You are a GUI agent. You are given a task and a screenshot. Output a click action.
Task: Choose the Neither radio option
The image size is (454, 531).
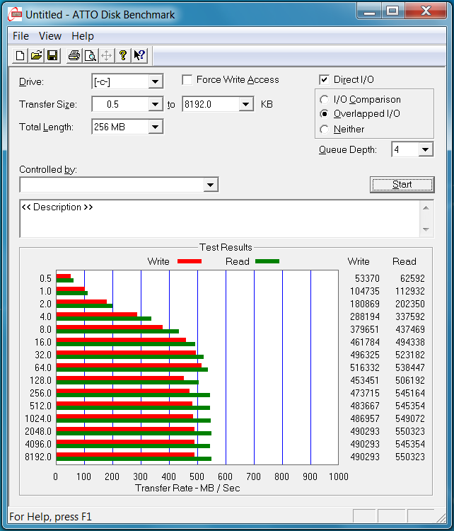(x=324, y=130)
